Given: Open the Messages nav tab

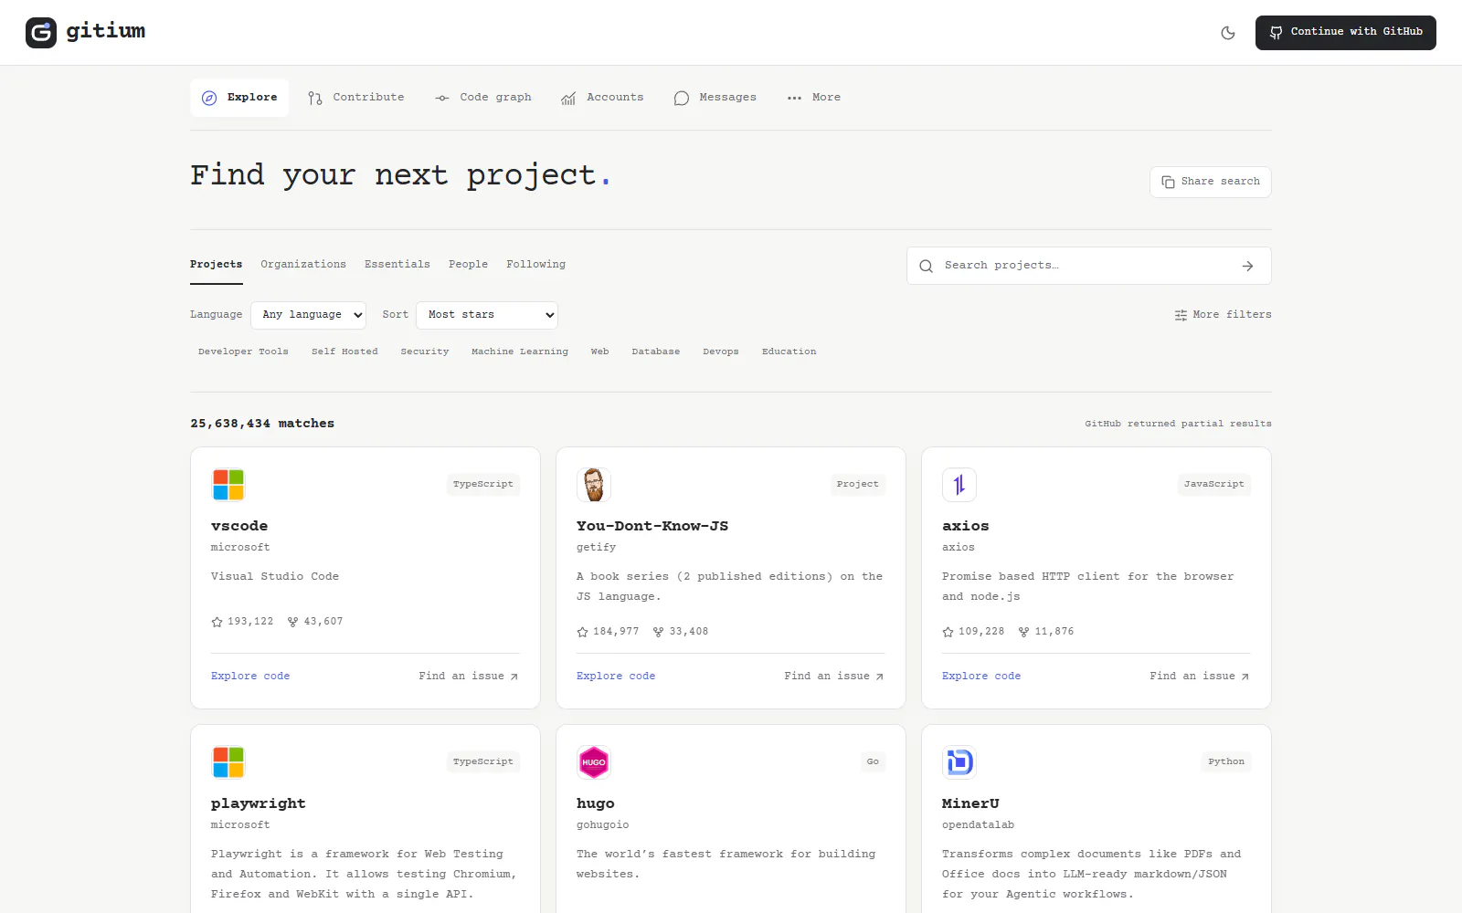Looking at the screenshot, I should pos(715,98).
